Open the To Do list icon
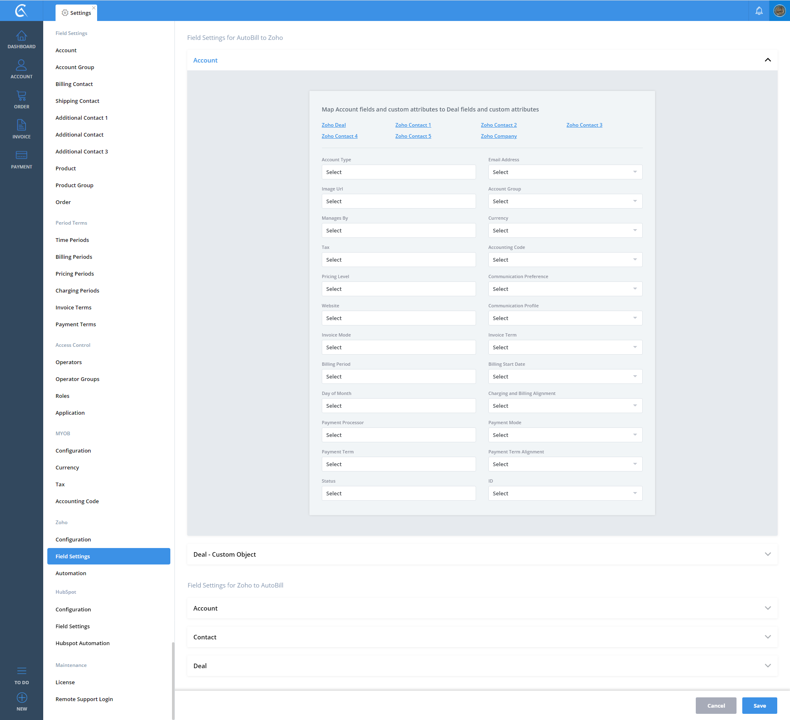The height and width of the screenshot is (720, 790). [x=21, y=671]
